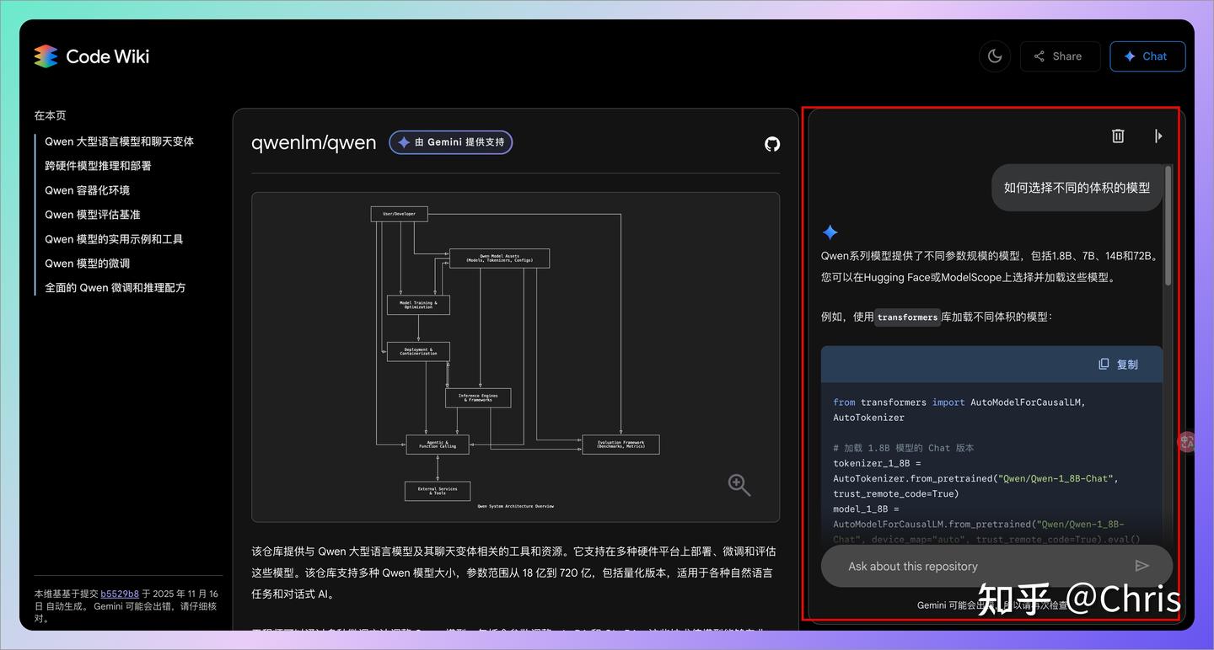
Task: Click the chat panel scrollbar
Action: click(1168, 225)
